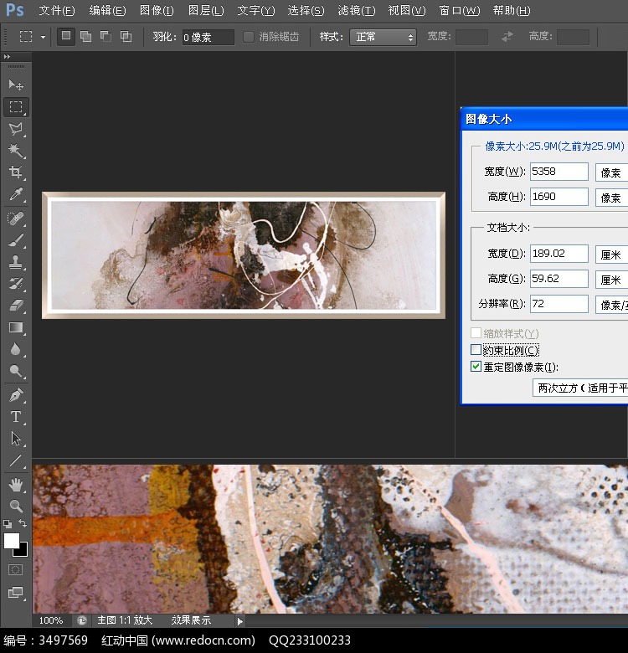Enable the 约束比例 checkbox
This screenshot has height=653, width=628.
pos(476,349)
